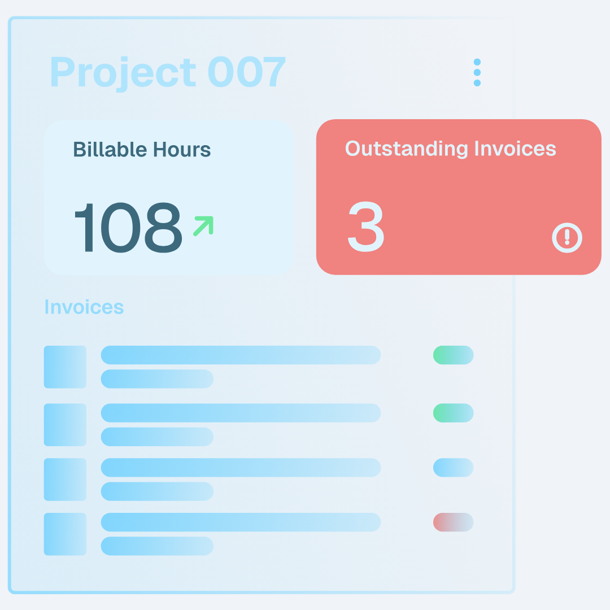
Task: Select the third invoice thumbnail square
Action: click(65, 479)
